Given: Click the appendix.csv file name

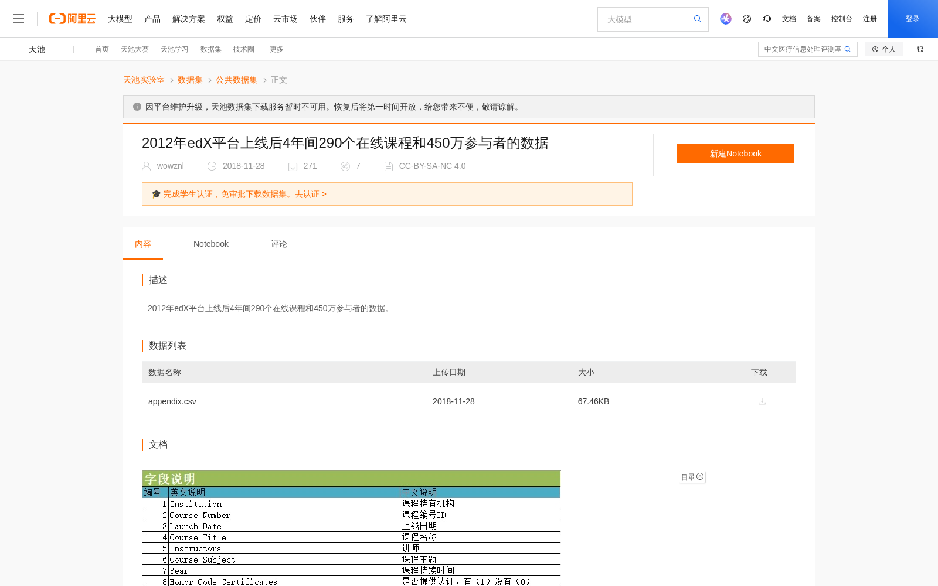Looking at the screenshot, I should coord(172,401).
